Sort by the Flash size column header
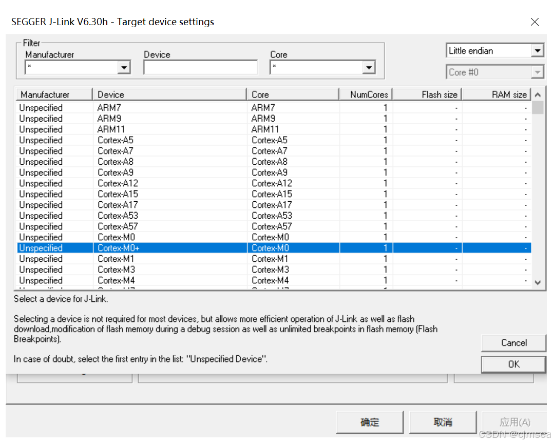553x443 pixels. click(x=427, y=94)
